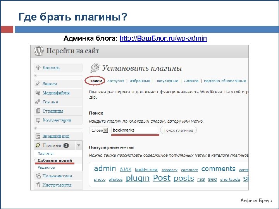Viewport: 279px width, 209px height.
Task: Click the Консоль home icon
Action: click(38, 68)
